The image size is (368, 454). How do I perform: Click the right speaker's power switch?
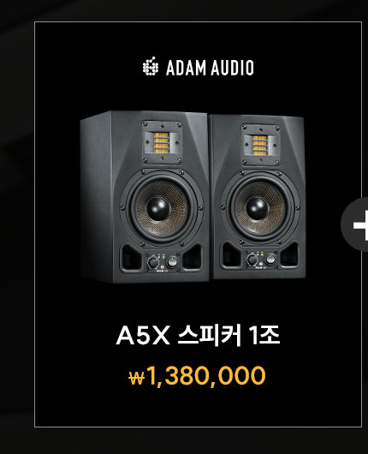pyautogui.click(x=270, y=259)
